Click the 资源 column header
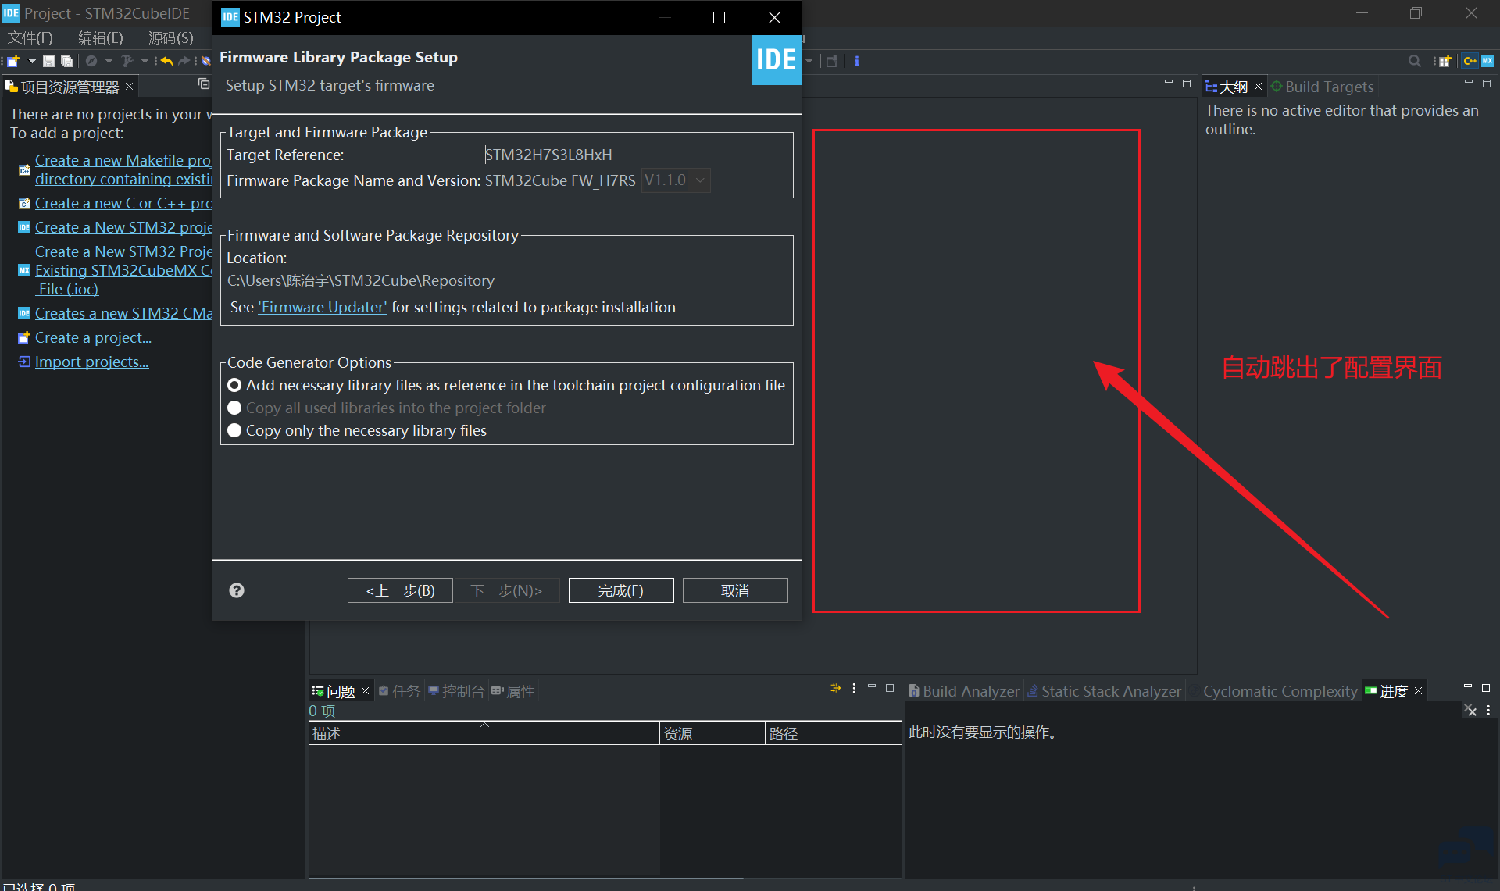Image resolution: width=1500 pixels, height=891 pixels. (712, 733)
